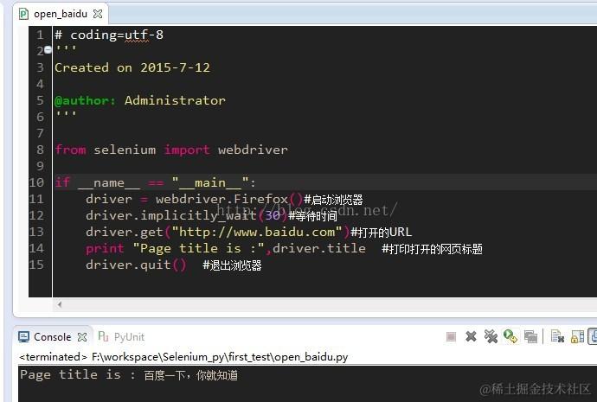
Task: Click the Relaunch green arrow console icon
Action: pos(510,336)
